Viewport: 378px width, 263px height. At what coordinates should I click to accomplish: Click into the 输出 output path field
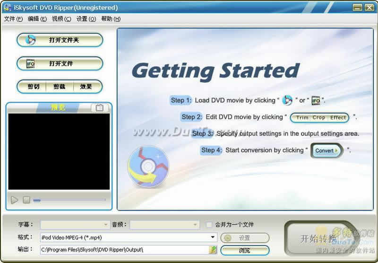(124, 250)
